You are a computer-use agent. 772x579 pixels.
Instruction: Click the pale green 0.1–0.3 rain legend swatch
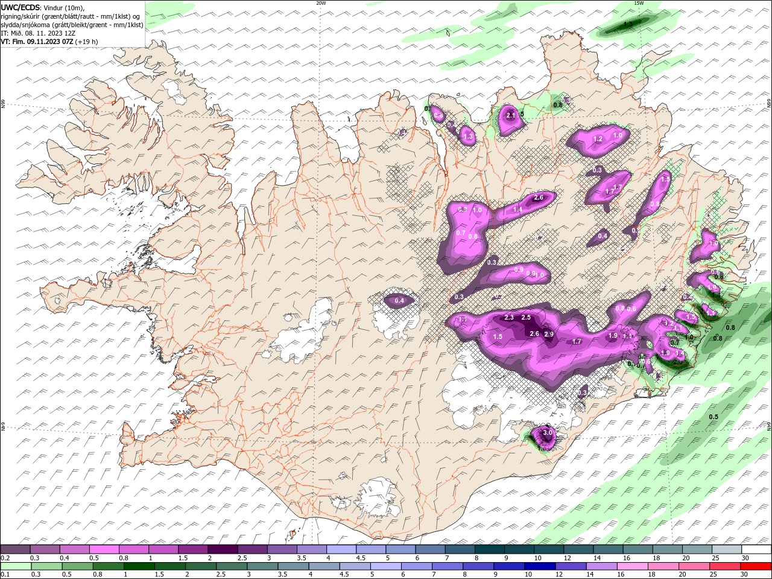pos(16,566)
